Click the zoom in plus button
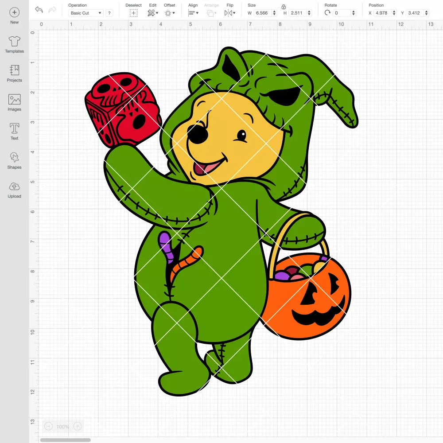The width and height of the screenshot is (443, 443). point(78,426)
